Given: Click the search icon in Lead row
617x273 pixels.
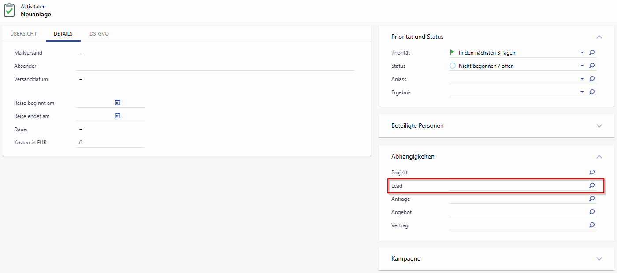Looking at the screenshot, I should click(x=592, y=185).
